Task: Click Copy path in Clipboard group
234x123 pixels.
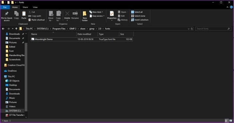Action: coord(35,16)
